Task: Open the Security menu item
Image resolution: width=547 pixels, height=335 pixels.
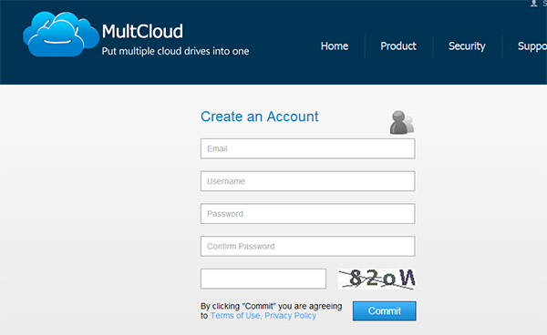Action: (x=467, y=46)
